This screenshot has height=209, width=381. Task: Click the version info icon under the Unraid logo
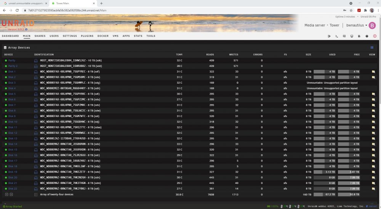[26, 29]
